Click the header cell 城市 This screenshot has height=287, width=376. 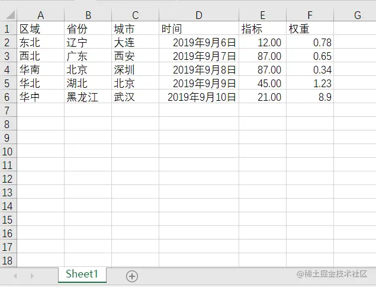tap(135, 29)
